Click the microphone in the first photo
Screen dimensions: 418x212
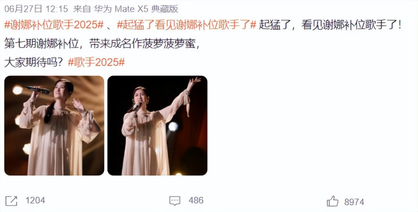(37, 89)
